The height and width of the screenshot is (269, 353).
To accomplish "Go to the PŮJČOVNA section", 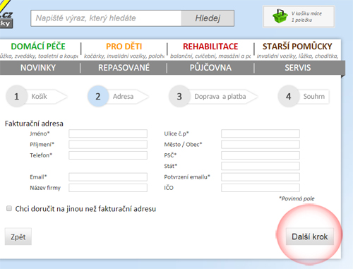I will pos(210,68).
